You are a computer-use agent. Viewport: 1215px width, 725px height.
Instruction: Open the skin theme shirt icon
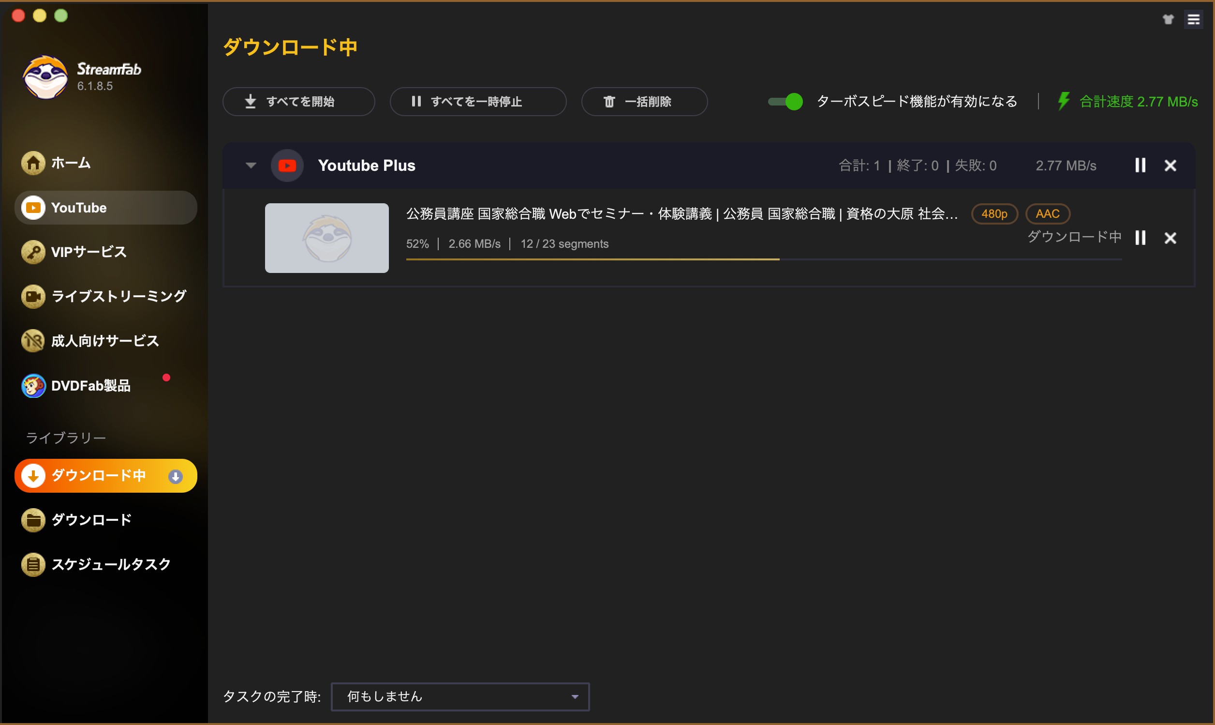point(1168,19)
